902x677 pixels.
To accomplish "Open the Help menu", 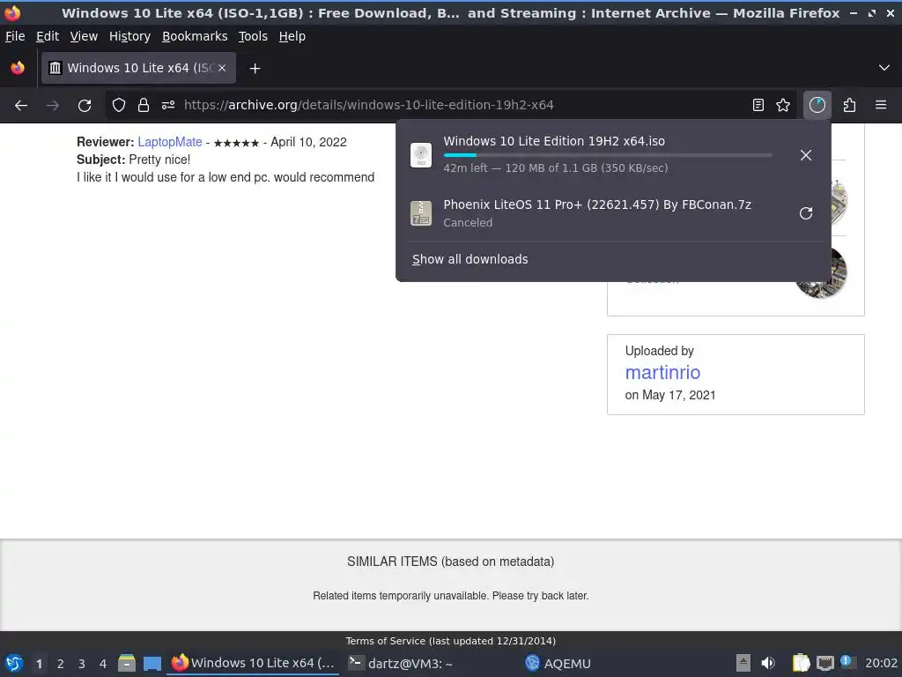I will (292, 36).
